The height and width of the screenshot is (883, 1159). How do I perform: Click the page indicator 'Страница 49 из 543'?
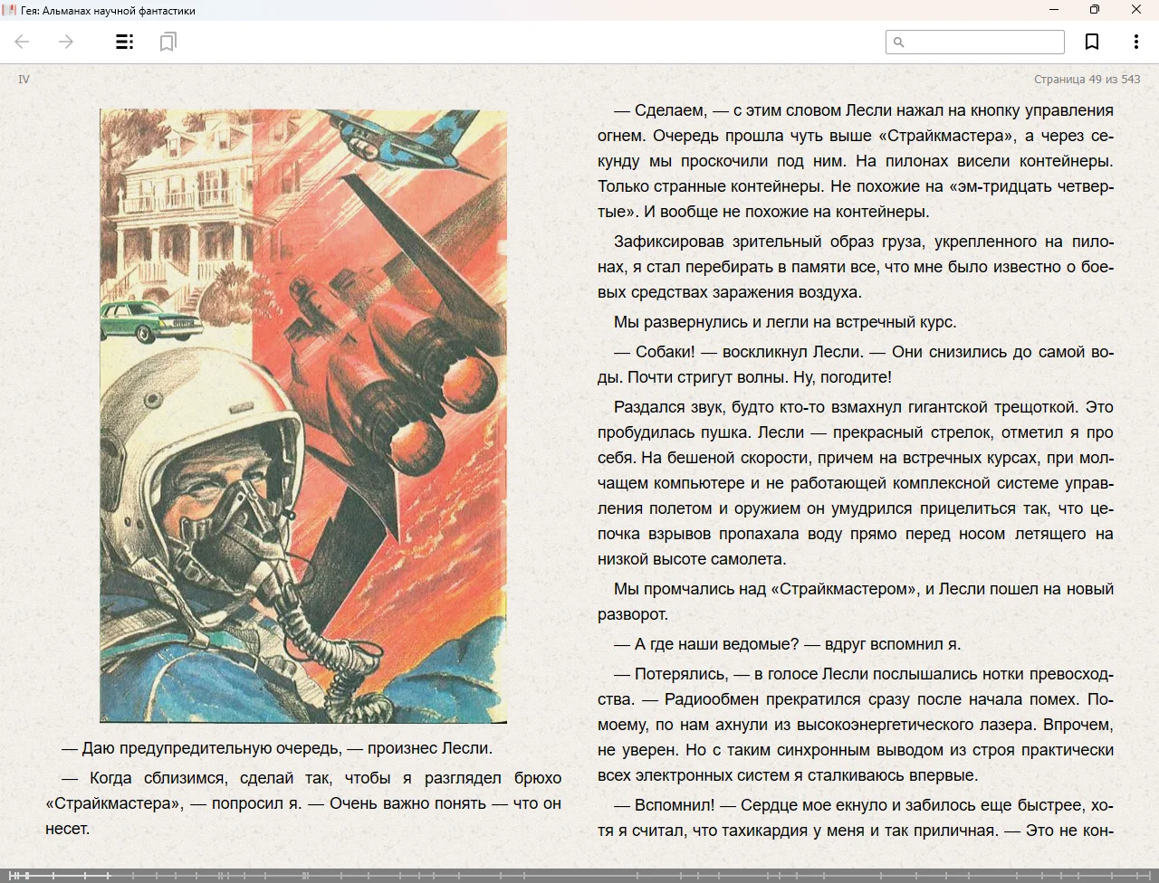[x=1087, y=80]
